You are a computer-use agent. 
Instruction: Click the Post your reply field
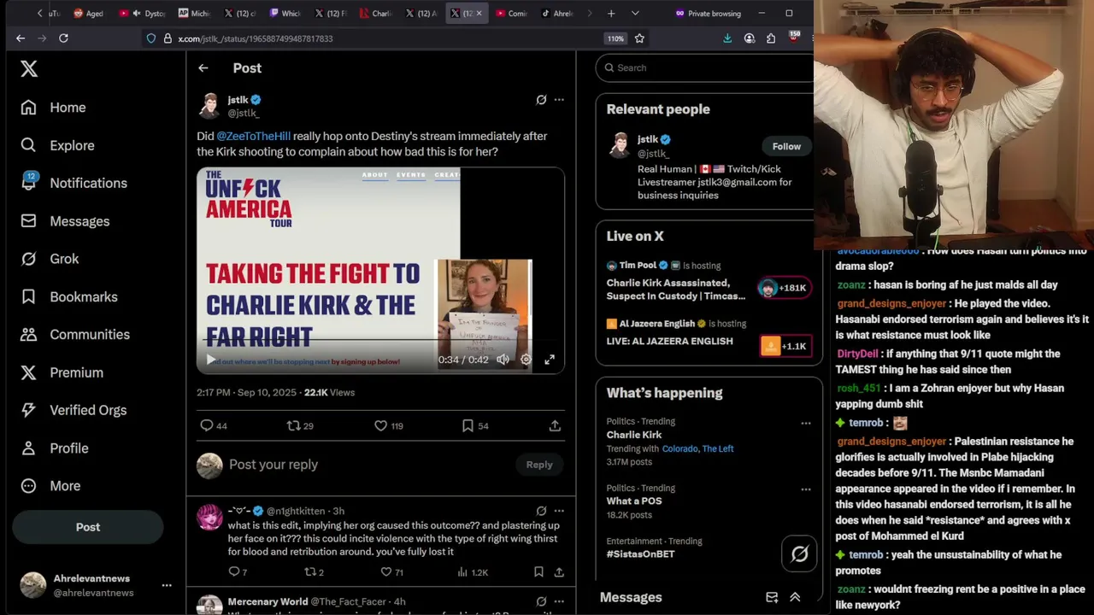[x=368, y=465]
